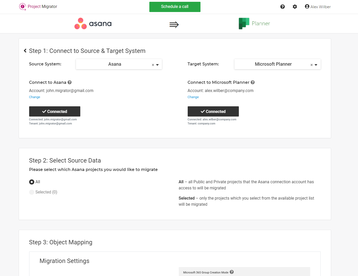Choose the Selected (0) projects option
Screen dimensions: 358x276
coord(31,192)
